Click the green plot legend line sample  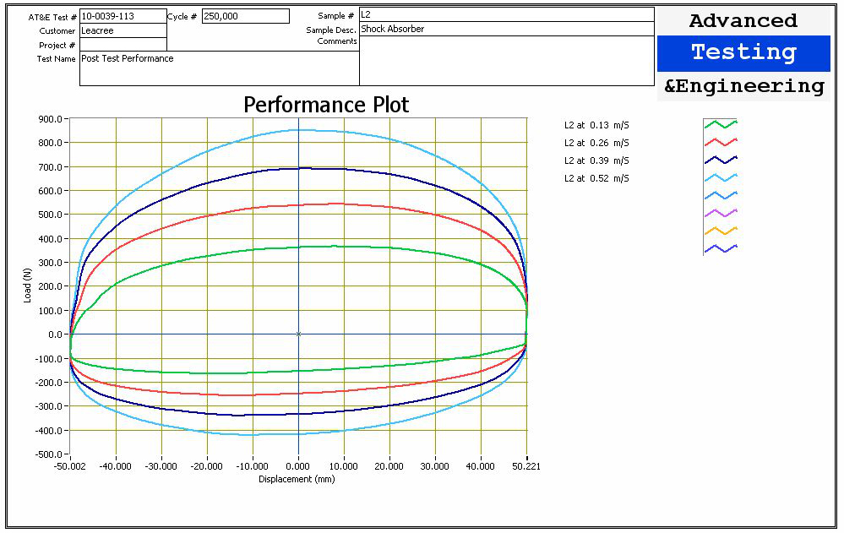click(721, 124)
